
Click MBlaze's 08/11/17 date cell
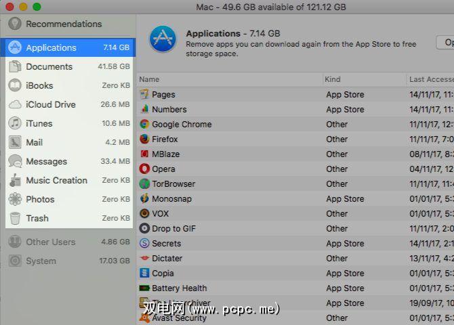[x=432, y=154]
